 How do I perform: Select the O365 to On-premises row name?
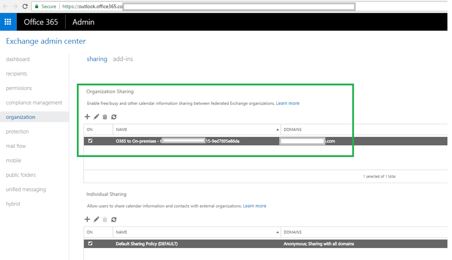point(177,141)
